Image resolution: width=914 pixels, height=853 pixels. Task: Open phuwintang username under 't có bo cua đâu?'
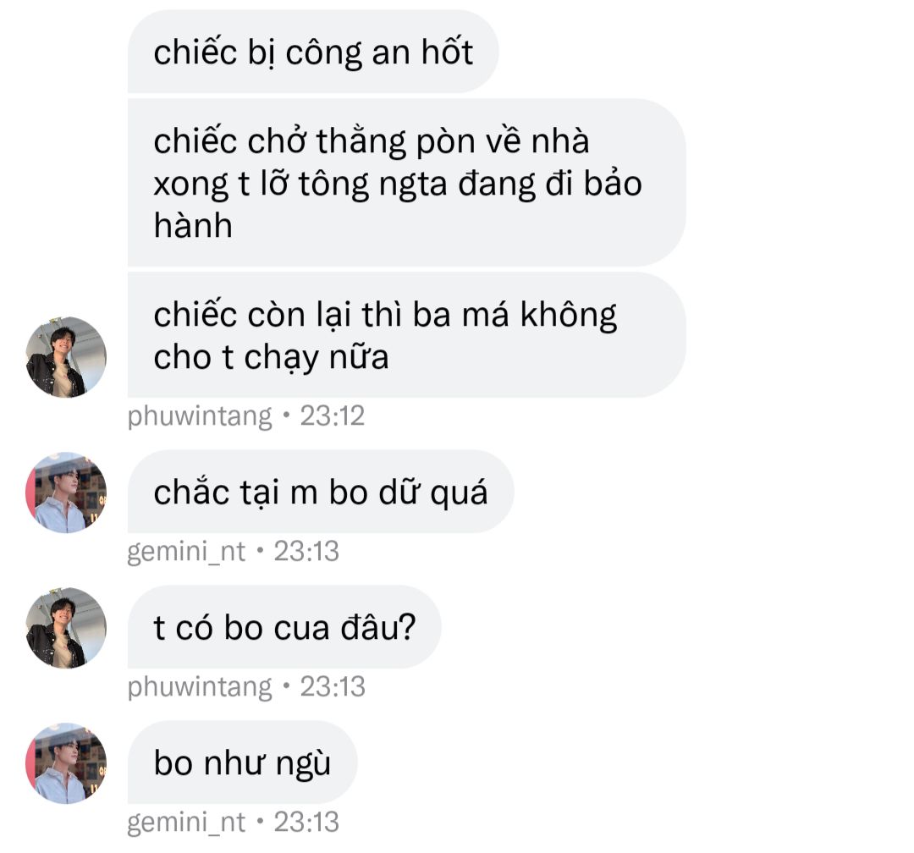click(200, 687)
